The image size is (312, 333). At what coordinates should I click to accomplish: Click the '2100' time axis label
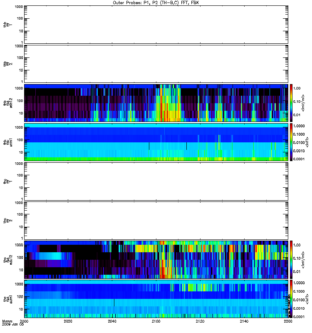(x=156, y=321)
